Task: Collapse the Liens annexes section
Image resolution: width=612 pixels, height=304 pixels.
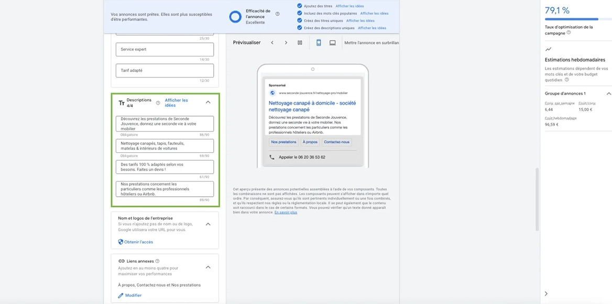Action: 208,267
